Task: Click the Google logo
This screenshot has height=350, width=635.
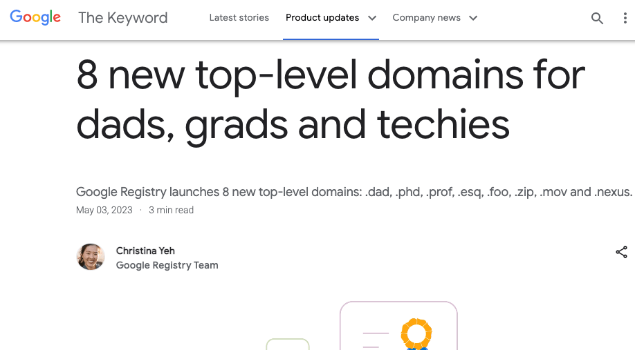Action: 35,18
